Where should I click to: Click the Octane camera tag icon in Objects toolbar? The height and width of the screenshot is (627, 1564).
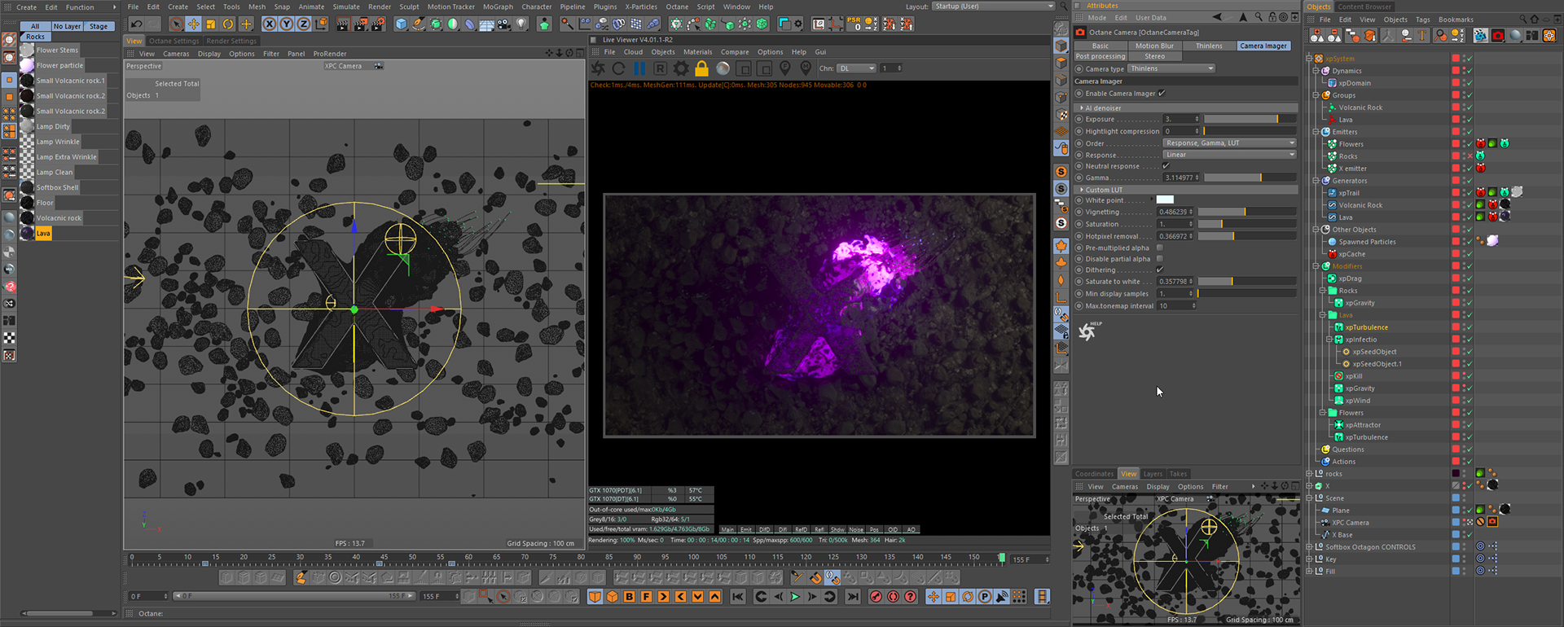tap(1497, 36)
